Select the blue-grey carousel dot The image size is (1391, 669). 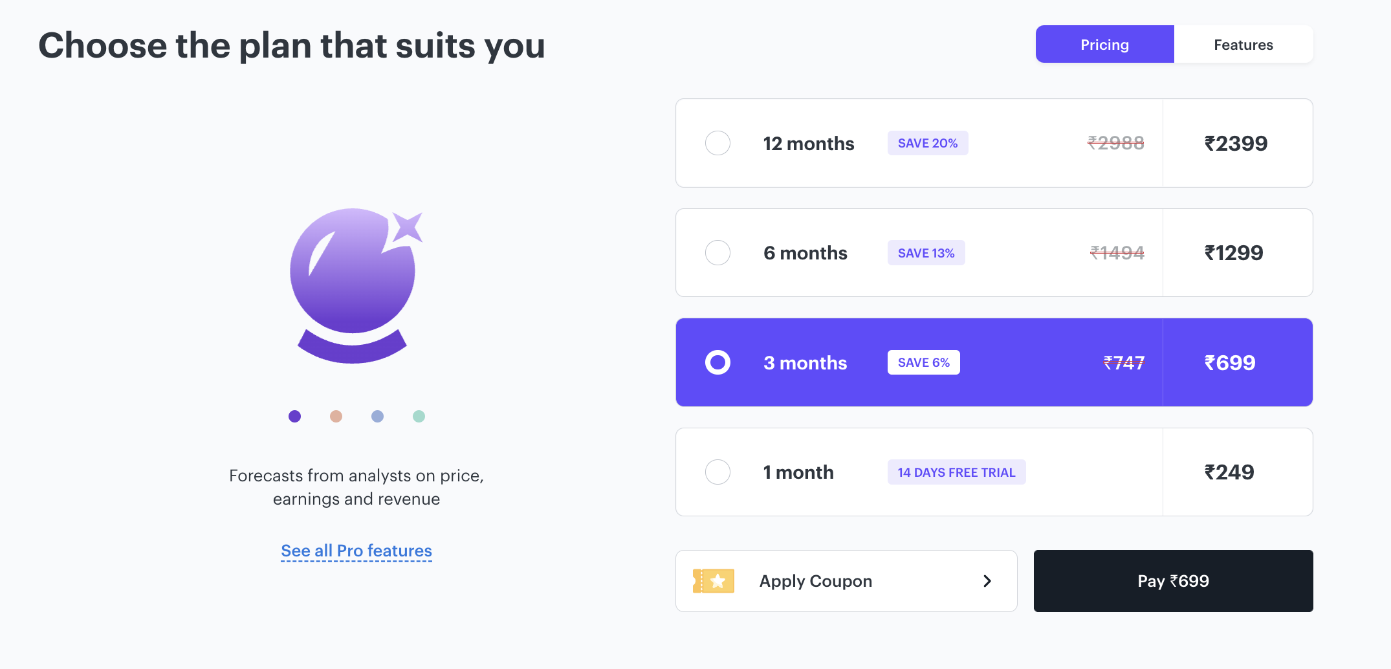click(377, 416)
